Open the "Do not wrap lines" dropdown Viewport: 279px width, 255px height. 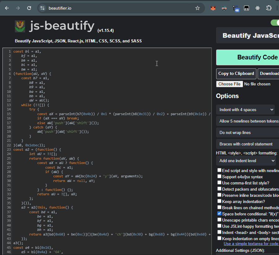coord(247,132)
